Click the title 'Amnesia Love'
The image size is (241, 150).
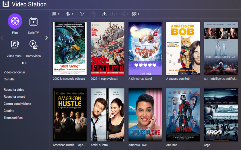[x=138, y=145]
